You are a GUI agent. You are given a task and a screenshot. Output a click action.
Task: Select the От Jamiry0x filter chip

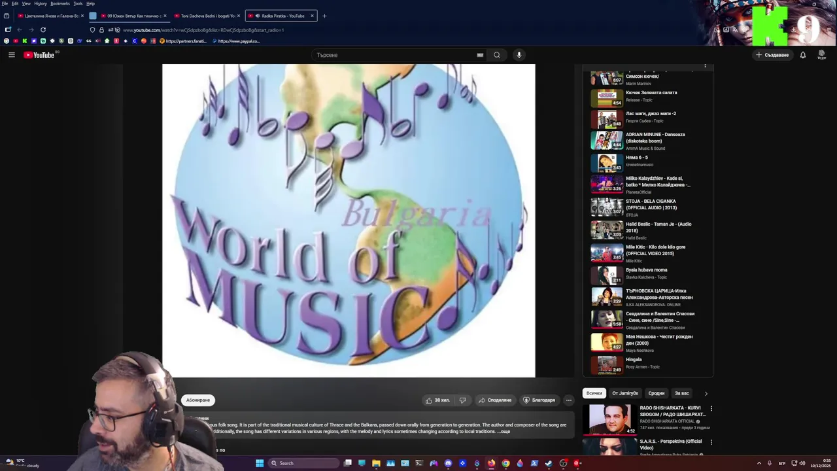click(x=624, y=393)
